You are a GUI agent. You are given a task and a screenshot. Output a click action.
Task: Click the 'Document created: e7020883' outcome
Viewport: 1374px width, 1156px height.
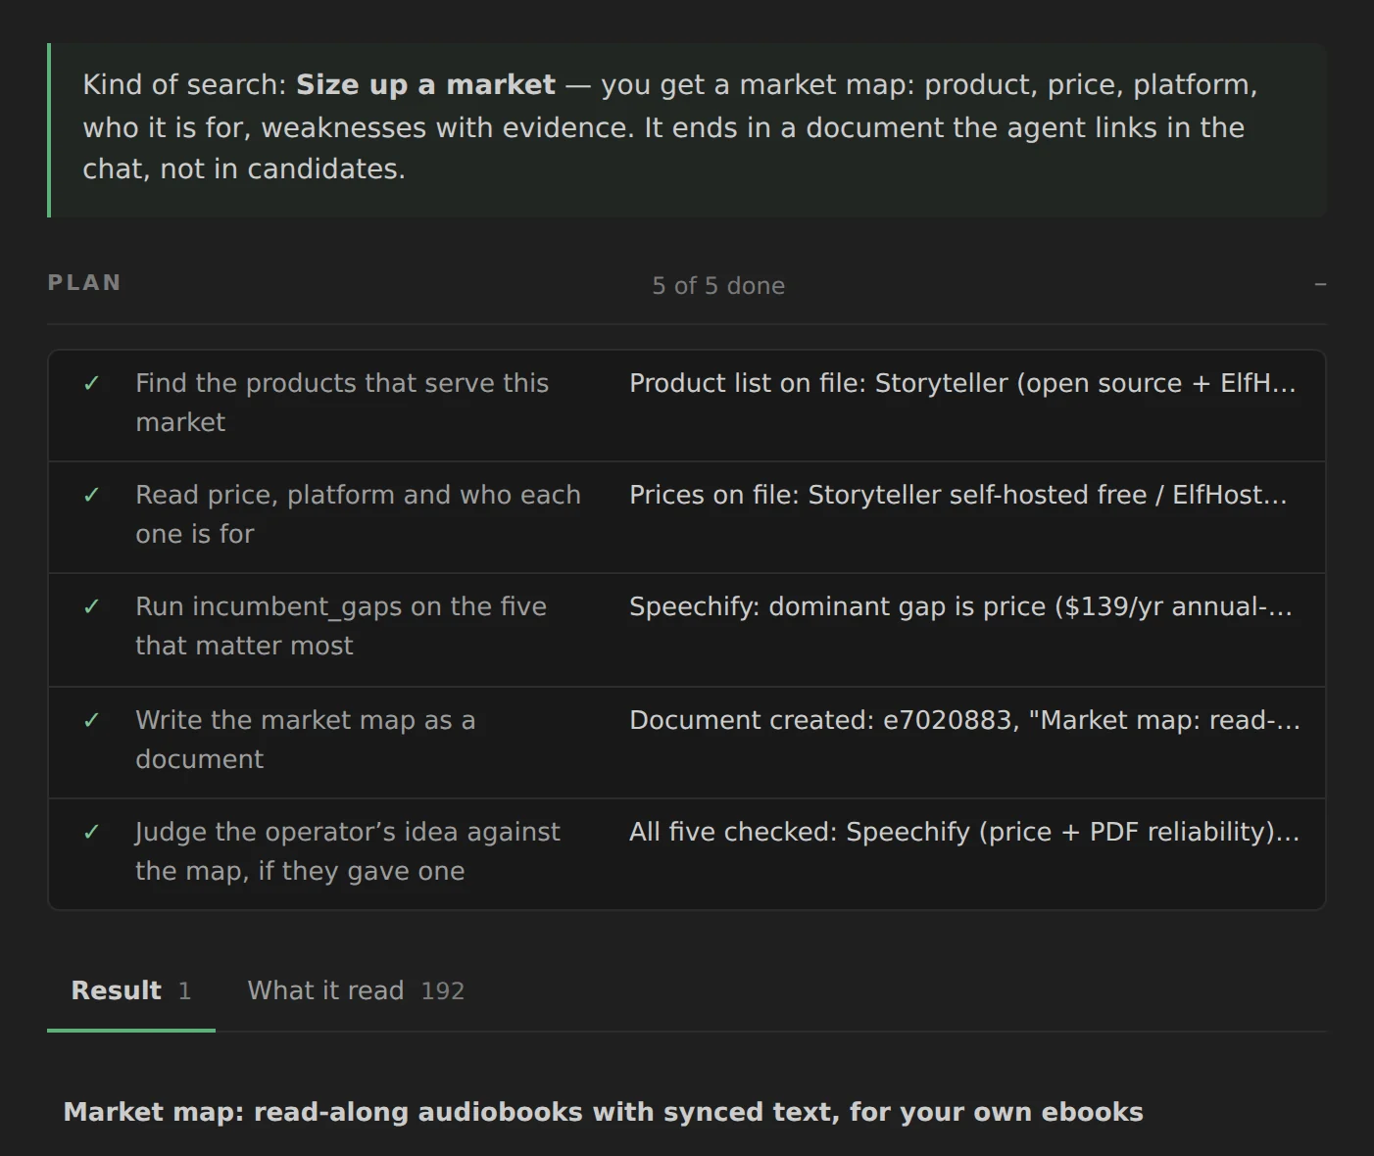point(965,720)
